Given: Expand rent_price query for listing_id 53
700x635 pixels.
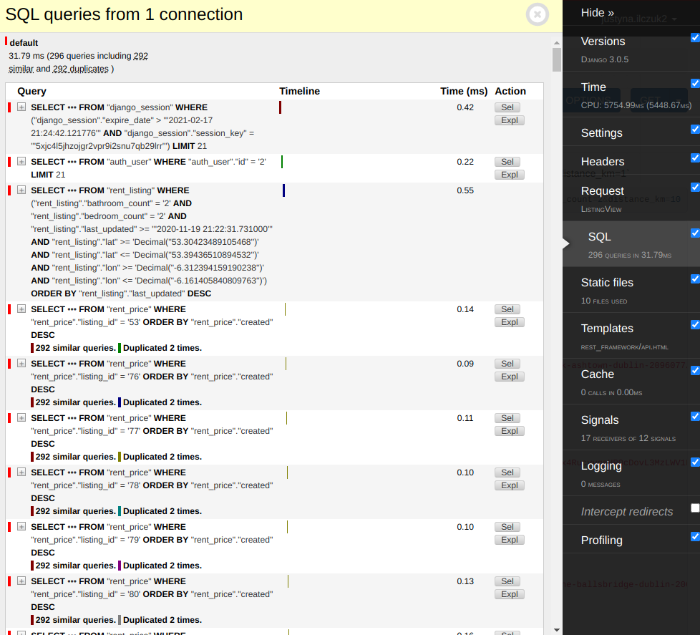Looking at the screenshot, I should [21, 309].
